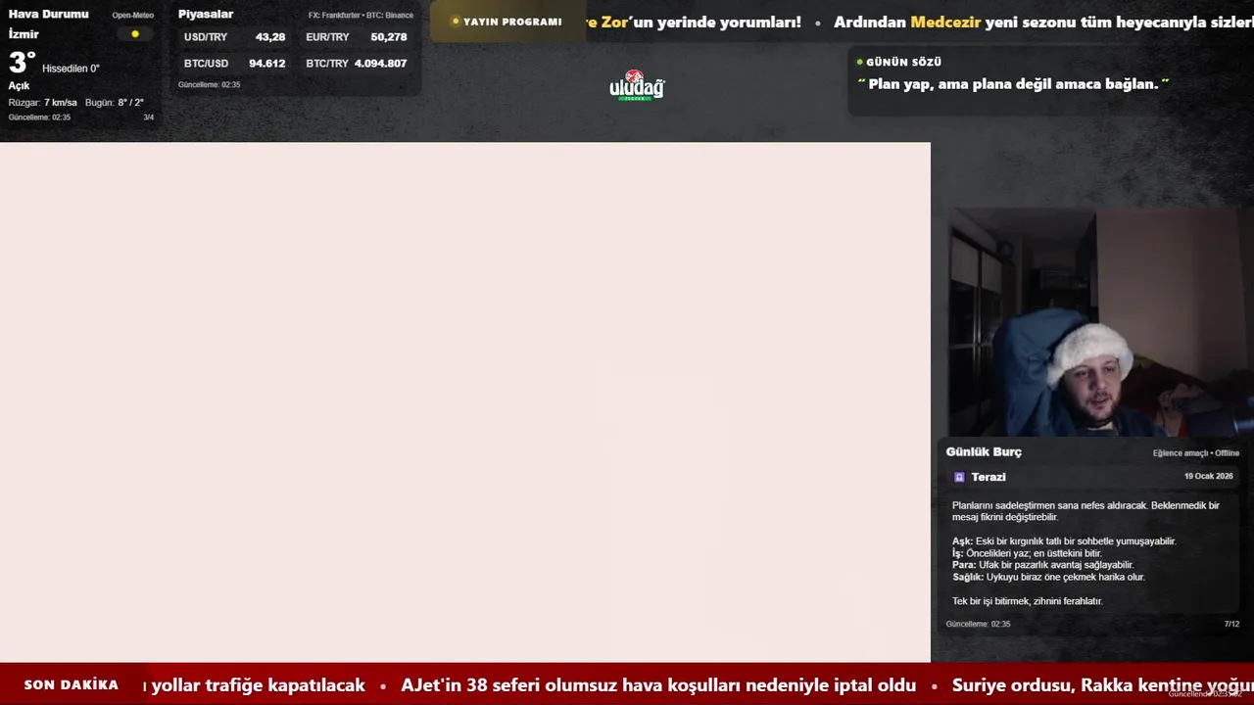
Task: Click Tek bir işi bitirmek closing line
Action: [x=1028, y=601]
